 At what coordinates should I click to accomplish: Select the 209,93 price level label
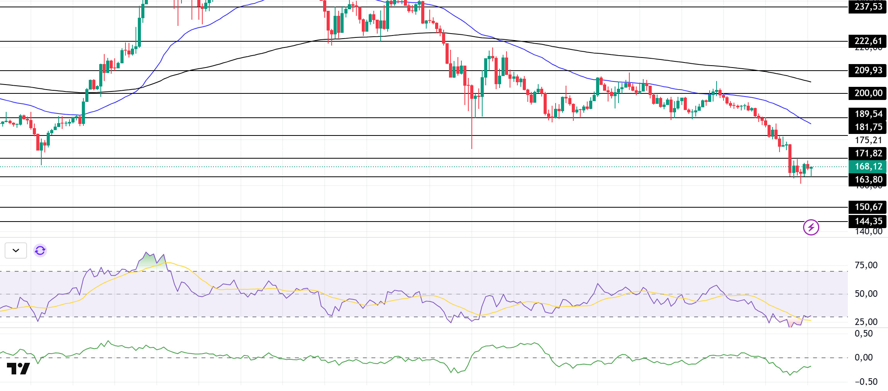tap(868, 70)
